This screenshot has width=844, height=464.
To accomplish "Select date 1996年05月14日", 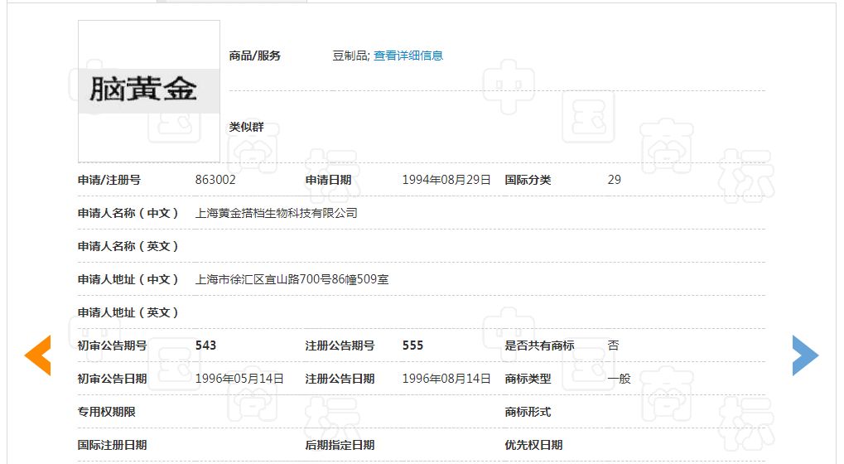I will 239,379.
